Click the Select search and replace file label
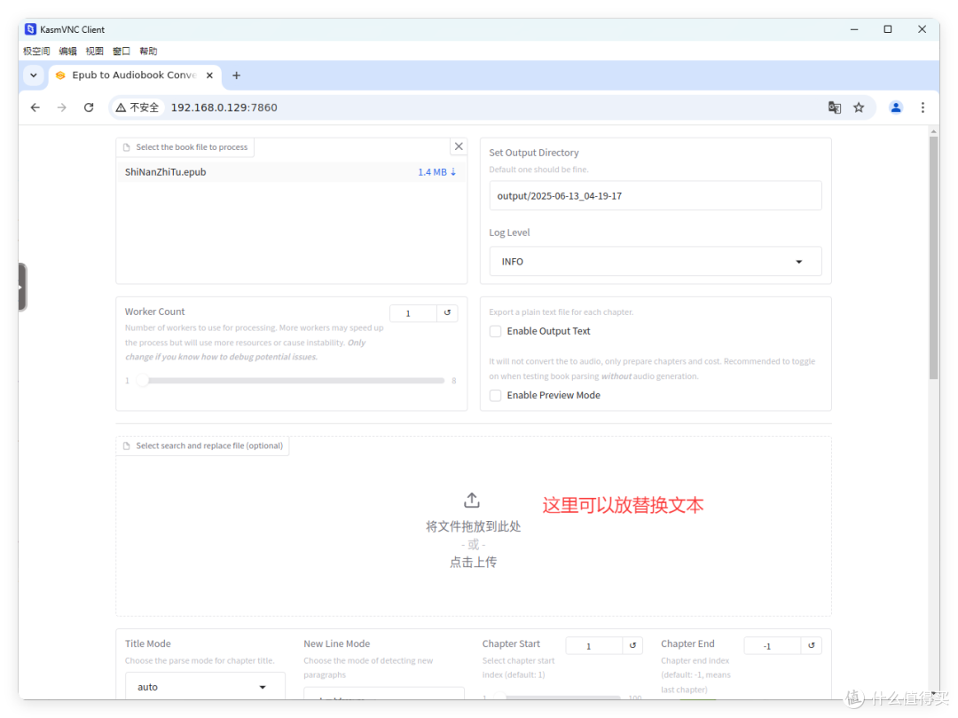 click(x=203, y=446)
